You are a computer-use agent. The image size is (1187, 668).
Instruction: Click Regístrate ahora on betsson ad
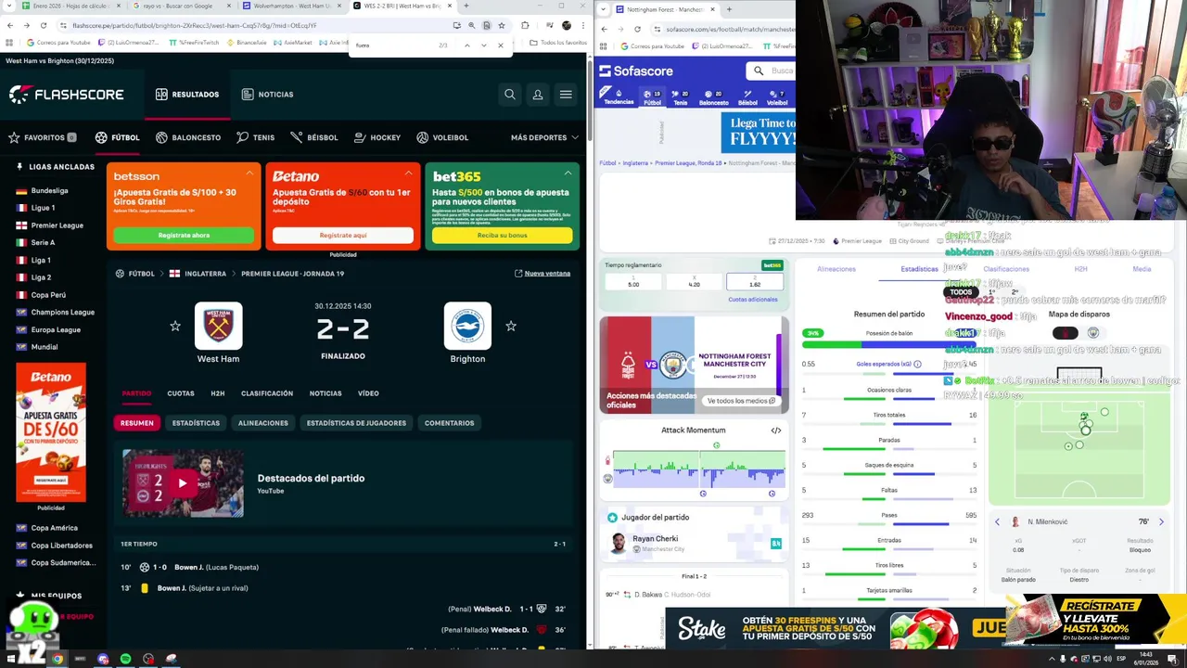pos(184,236)
